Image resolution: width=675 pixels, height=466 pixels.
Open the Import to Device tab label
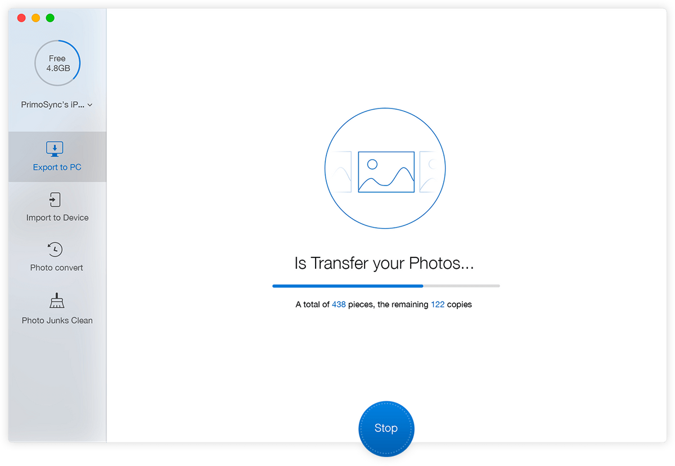click(x=57, y=218)
